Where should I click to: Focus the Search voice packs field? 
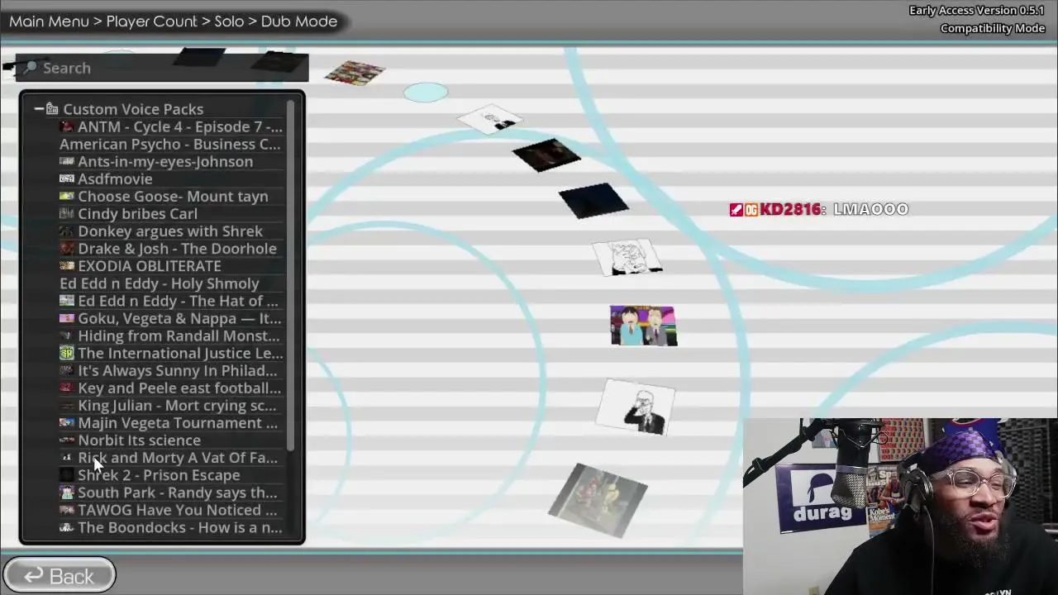[163, 68]
